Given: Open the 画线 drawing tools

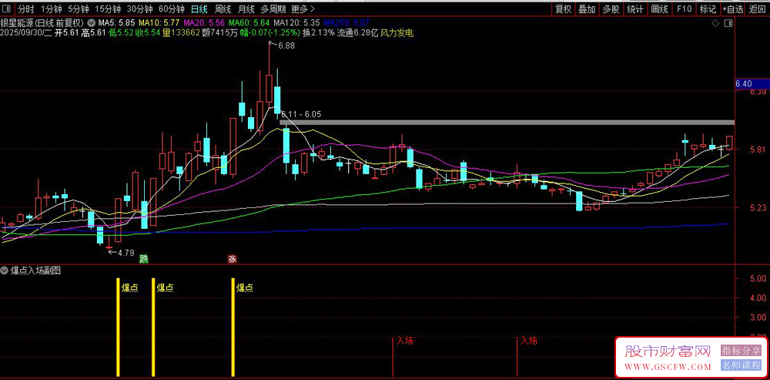Looking at the screenshot, I should (659, 9).
